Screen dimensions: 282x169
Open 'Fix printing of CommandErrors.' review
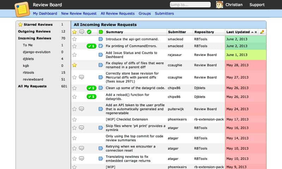point(131,46)
